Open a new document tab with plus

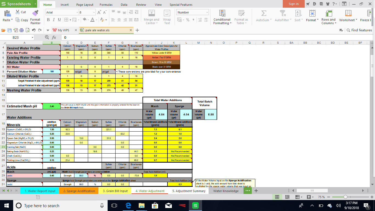coord(137,30)
